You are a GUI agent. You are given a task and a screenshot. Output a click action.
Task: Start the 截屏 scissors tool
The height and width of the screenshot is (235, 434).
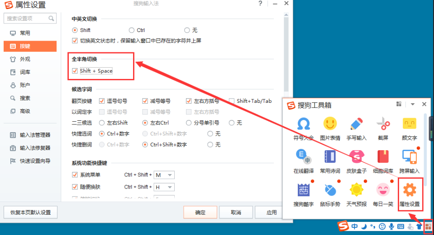tap(383, 129)
